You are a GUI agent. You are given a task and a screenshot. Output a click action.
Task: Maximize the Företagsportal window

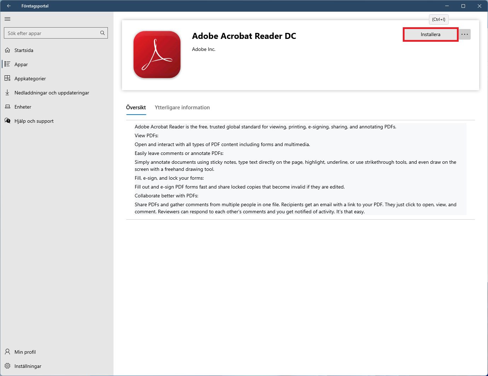(x=463, y=6)
